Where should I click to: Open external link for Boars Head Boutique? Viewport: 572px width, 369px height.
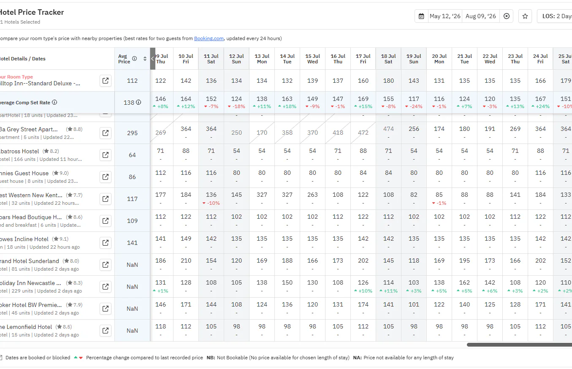[106, 221]
